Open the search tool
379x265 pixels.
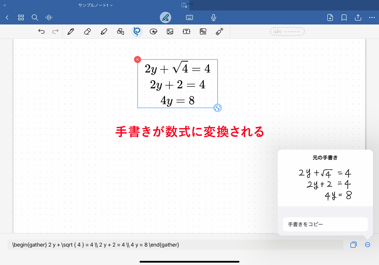coord(35,17)
